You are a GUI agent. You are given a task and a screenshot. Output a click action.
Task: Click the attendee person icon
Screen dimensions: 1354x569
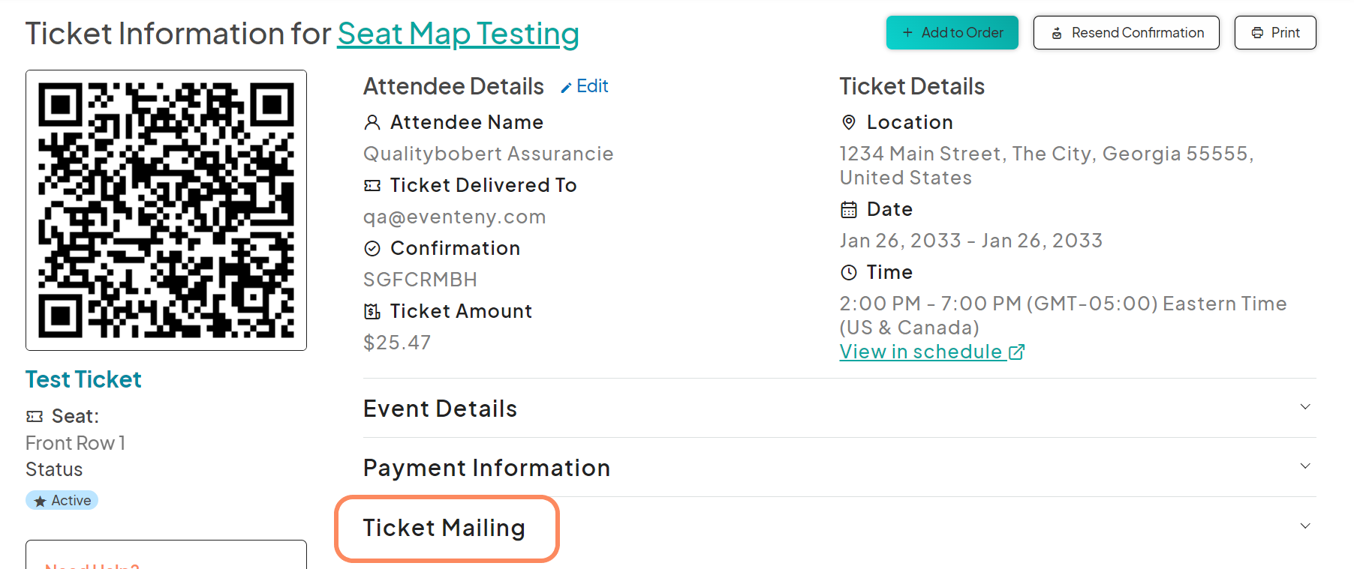(x=372, y=122)
